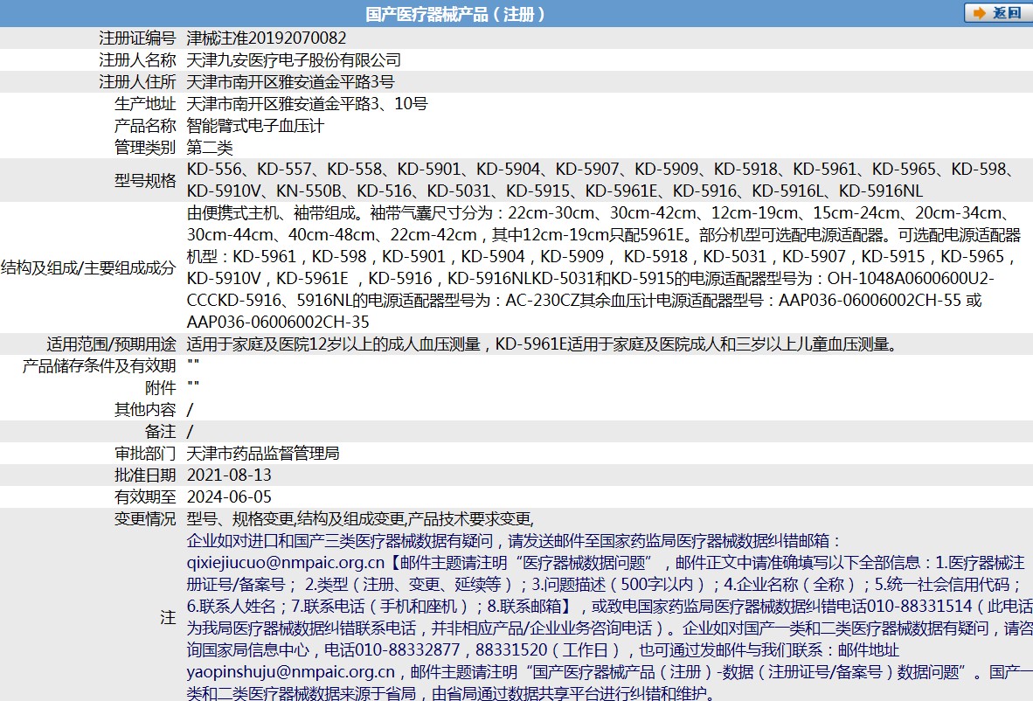Click the address 天津市南开区雅安道金平路3号
The height and width of the screenshot is (701, 1033).
click(290, 81)
